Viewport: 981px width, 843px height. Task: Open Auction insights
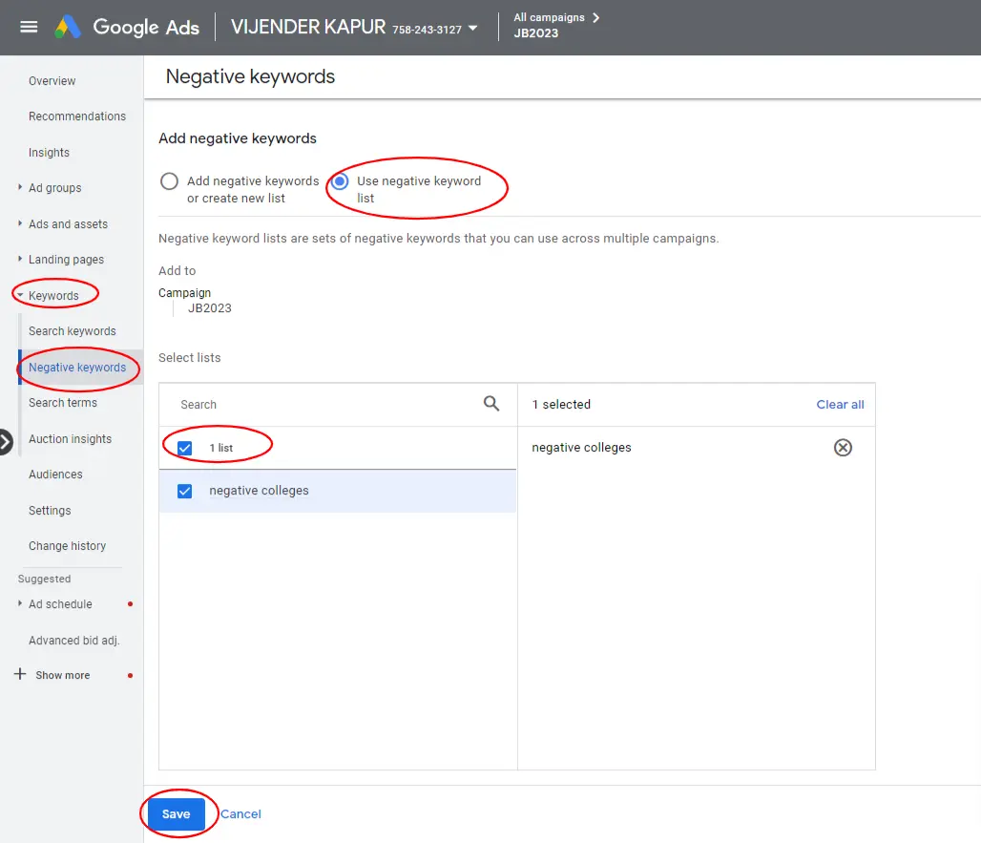70,439
